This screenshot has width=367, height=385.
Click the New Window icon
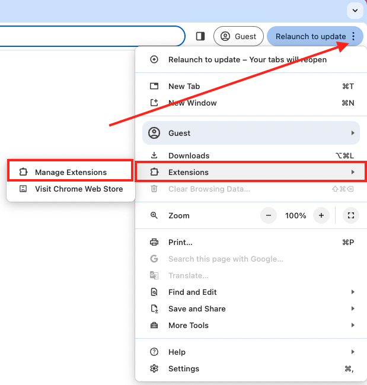154,103
